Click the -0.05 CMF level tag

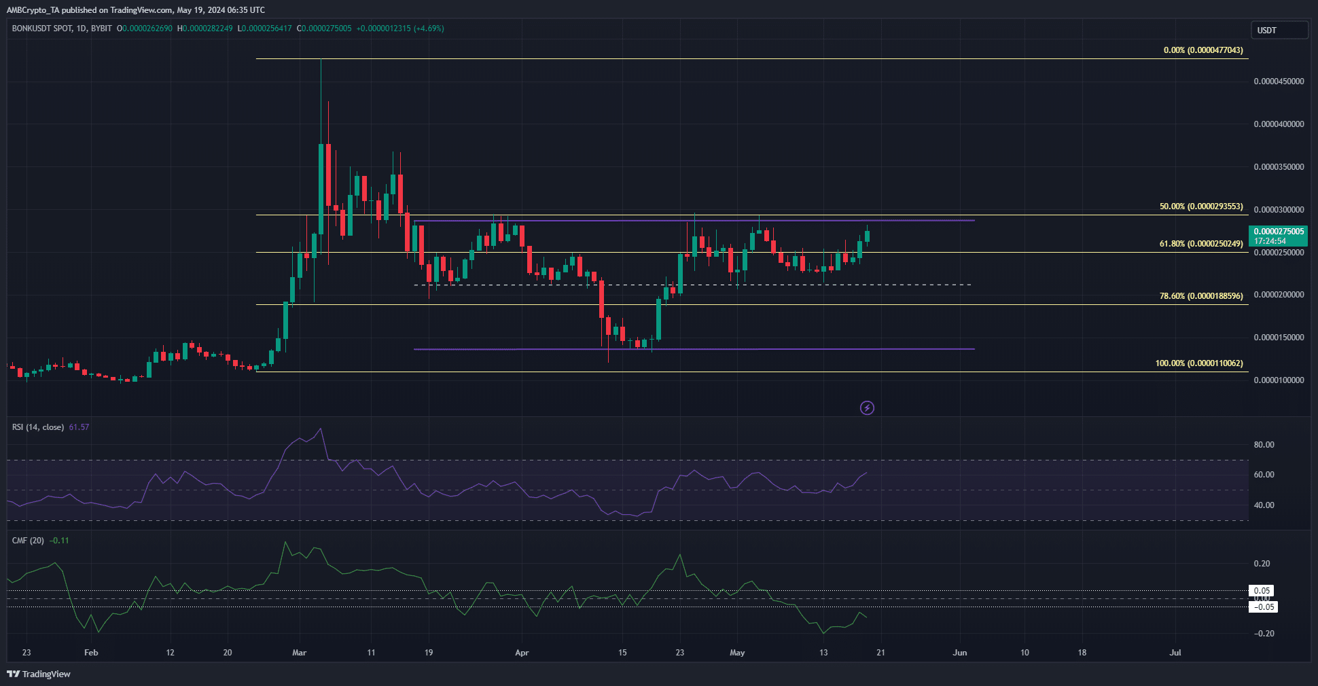pyautogui.click(x=1264, y=607)
